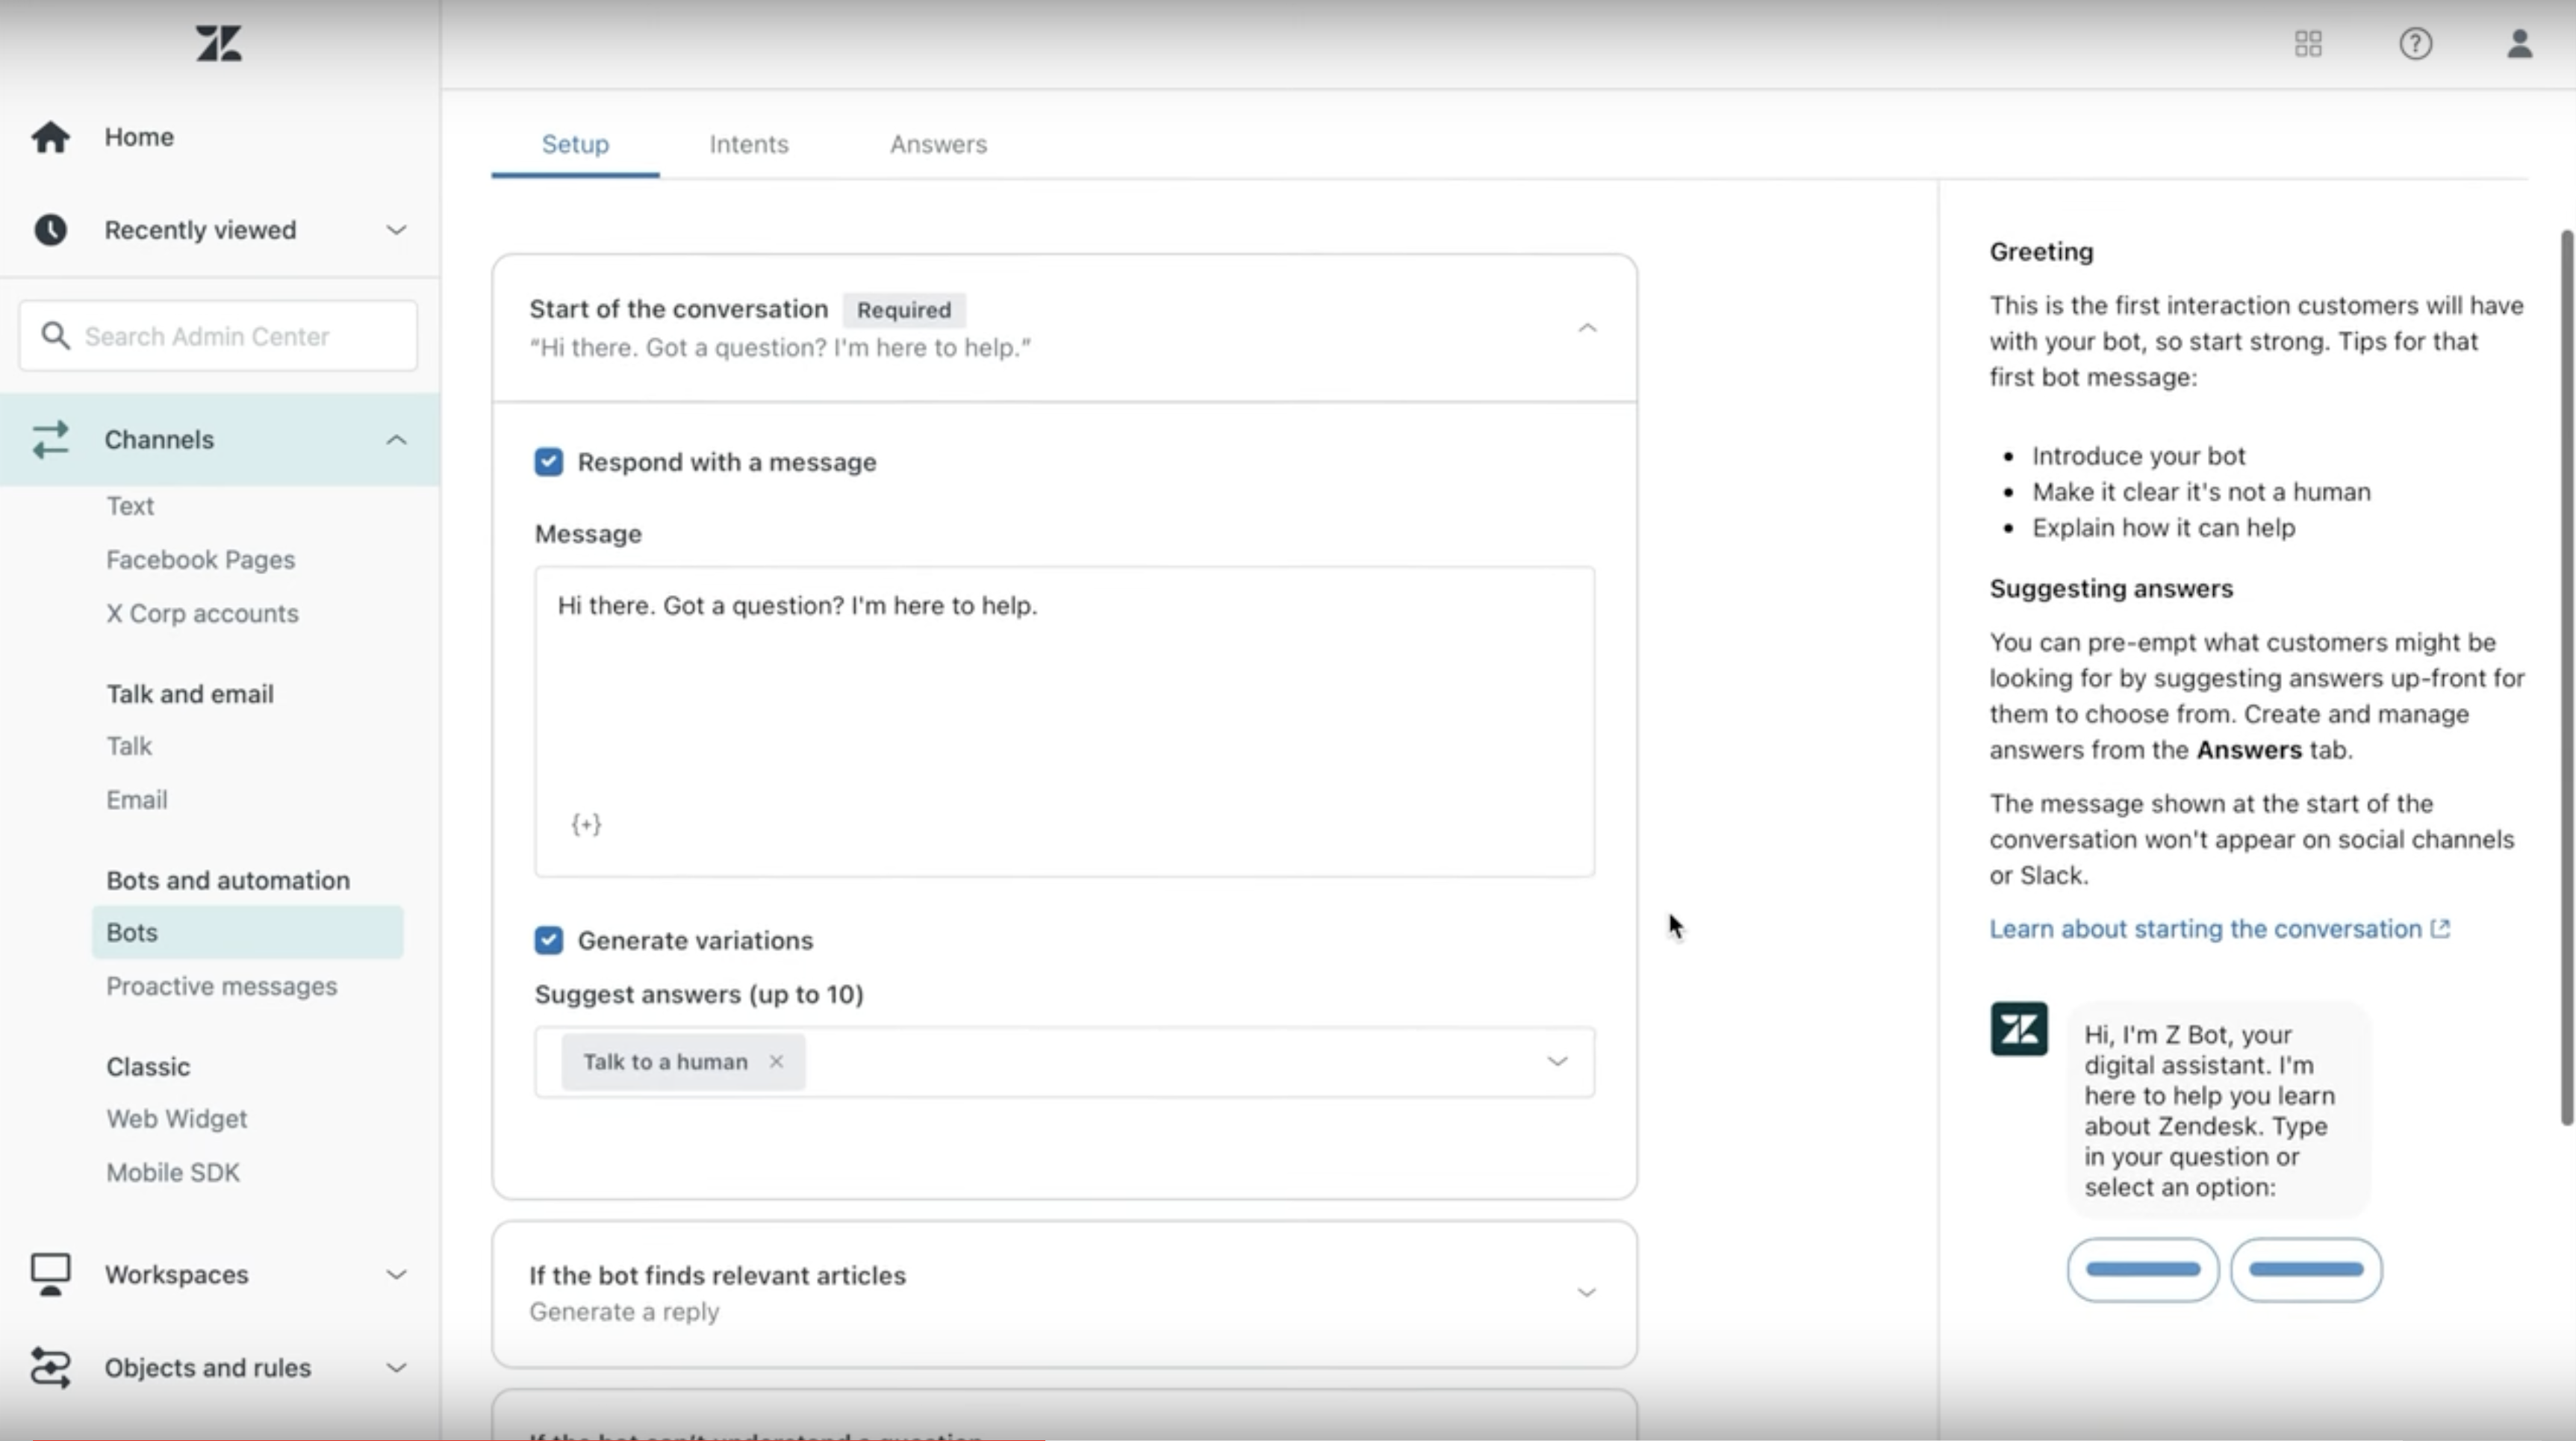This screenshot has height=1441, width=2576.
Task: Expand 'If the bot finds relevant articles'
Action: pyautogui.click(x=1586, y=1293)
